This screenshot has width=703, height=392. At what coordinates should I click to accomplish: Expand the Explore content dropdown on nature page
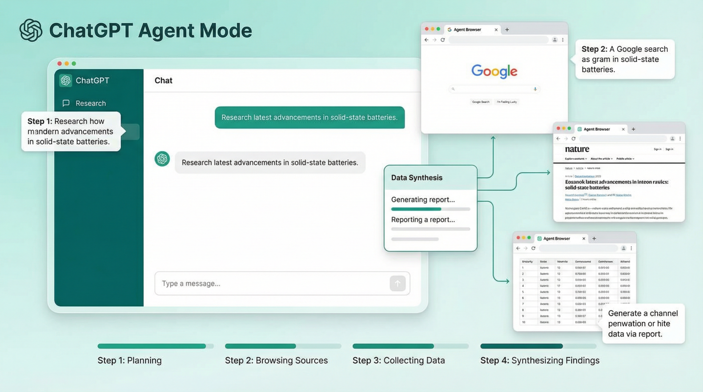(x=577, y=158)
